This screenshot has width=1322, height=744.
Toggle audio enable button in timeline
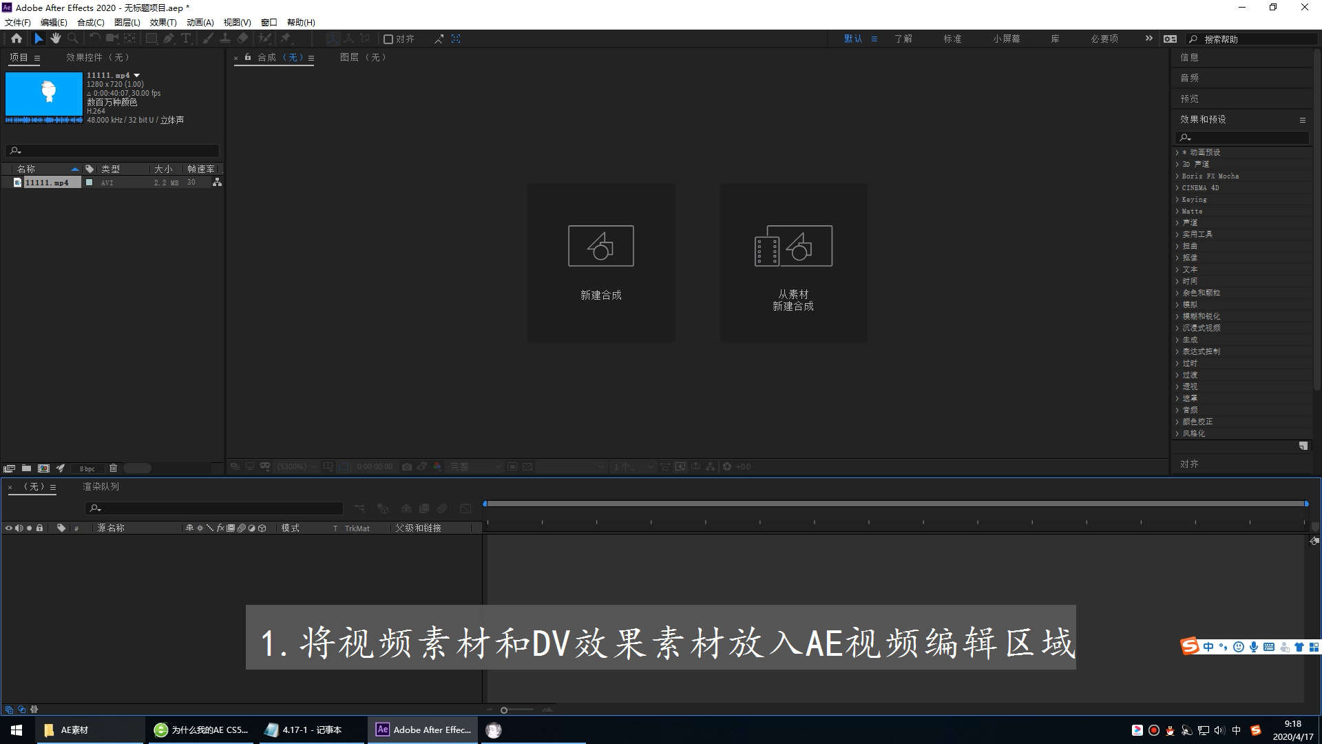[x=17, y=527]
